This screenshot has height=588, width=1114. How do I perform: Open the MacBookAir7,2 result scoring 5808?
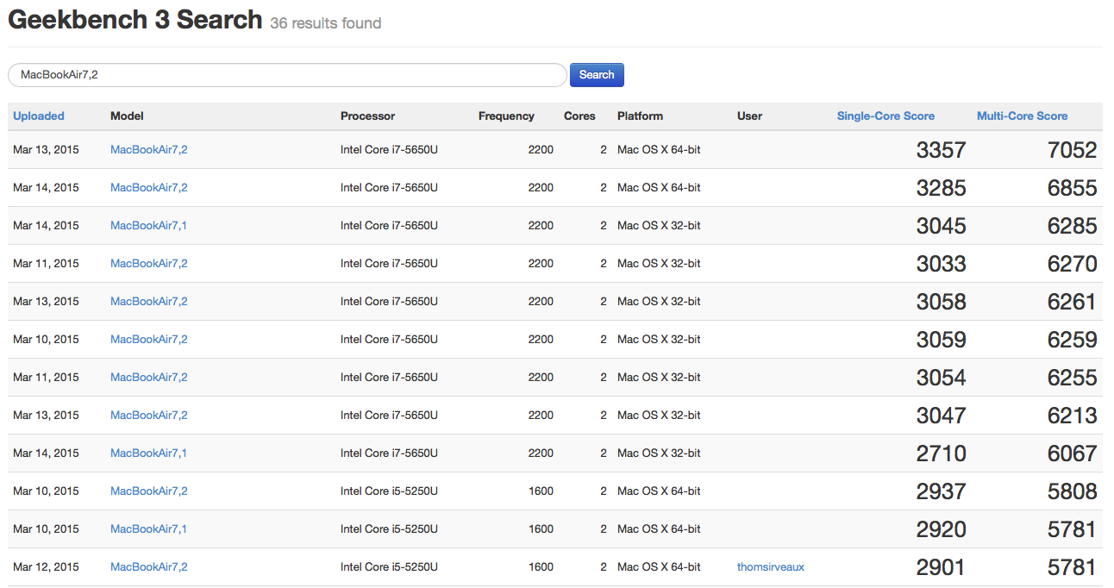point(149,491)
